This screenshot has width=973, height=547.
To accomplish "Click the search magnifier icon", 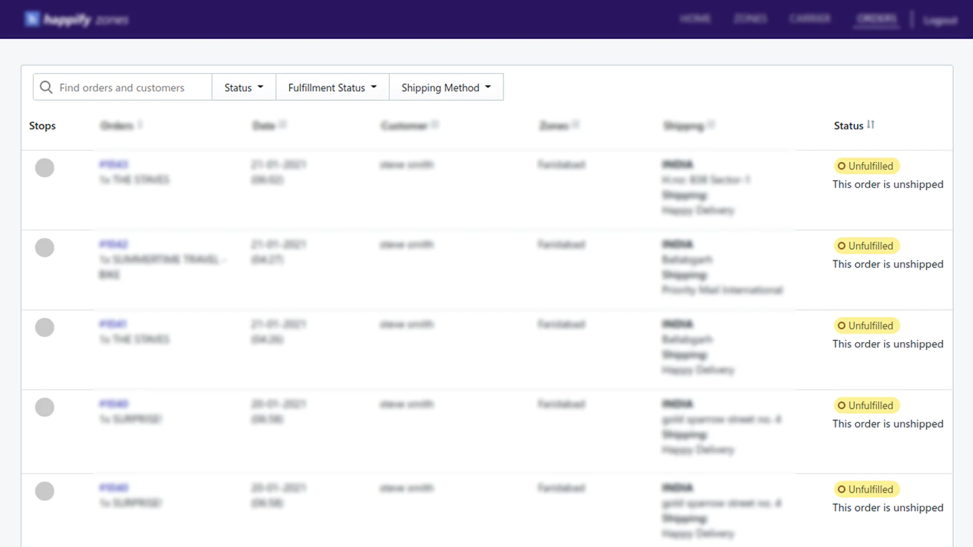I will tap(46, 88).
